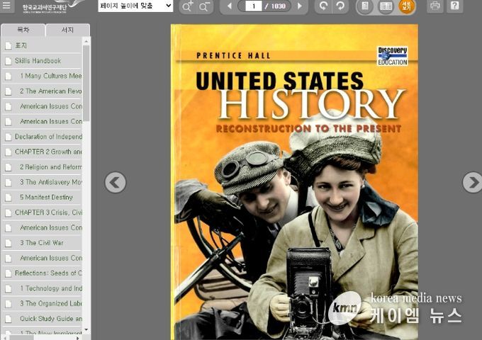Switch to single page view icon
This screenshot has width=482, height=340.
coord(365,6)
